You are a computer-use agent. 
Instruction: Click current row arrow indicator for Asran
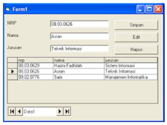click(x=12, y=71)
